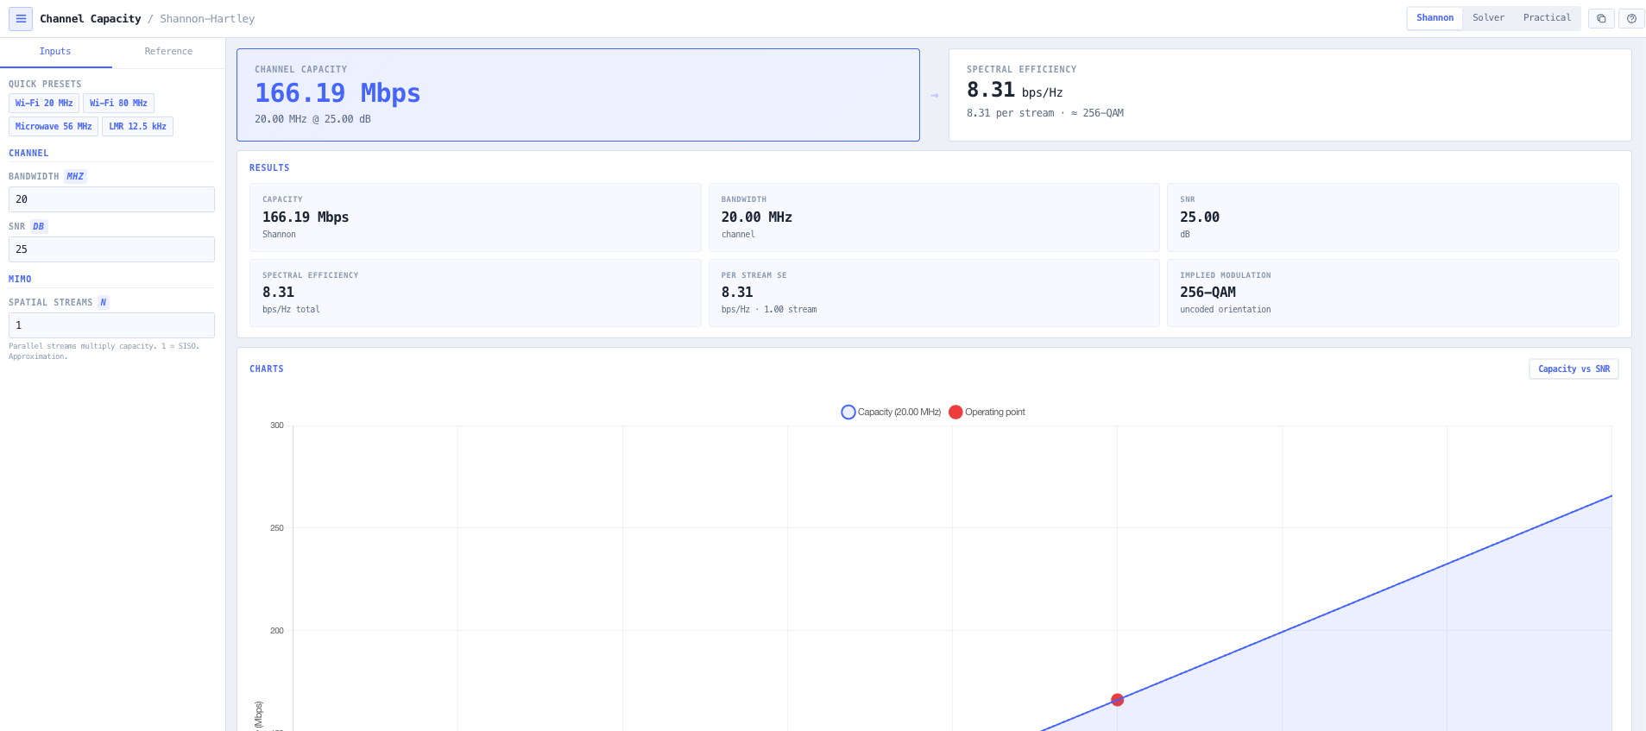Apply the LMR 12.5 kHz preset
Image resolution: width=1646 pixels, height=731 pixels.
(x=137, y=126)
